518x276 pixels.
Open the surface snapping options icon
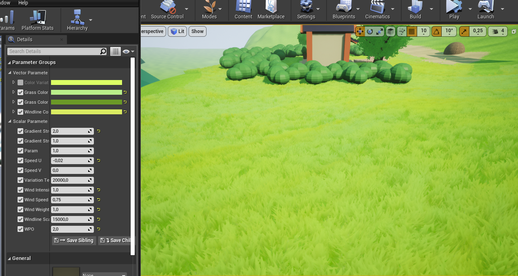402,31
